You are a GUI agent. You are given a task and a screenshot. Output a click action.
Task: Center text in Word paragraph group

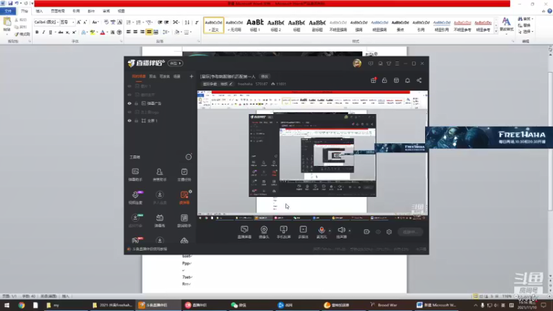135,32
